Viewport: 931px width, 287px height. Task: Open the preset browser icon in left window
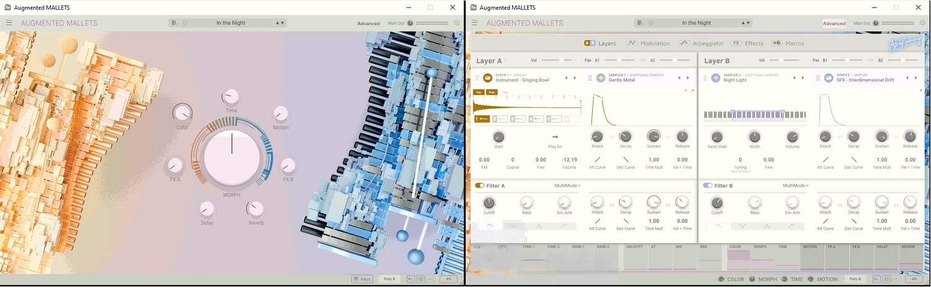point(174,23)
